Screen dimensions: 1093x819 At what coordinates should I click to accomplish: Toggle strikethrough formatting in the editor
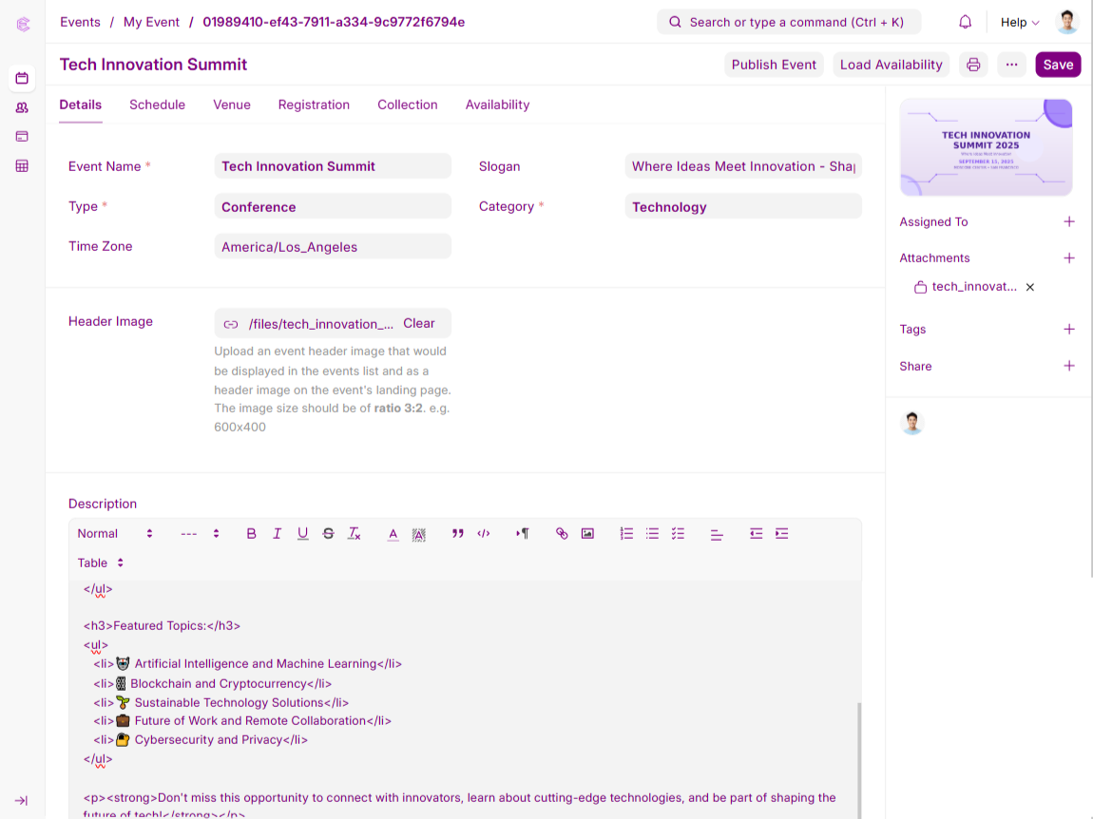tap(328, 533)
